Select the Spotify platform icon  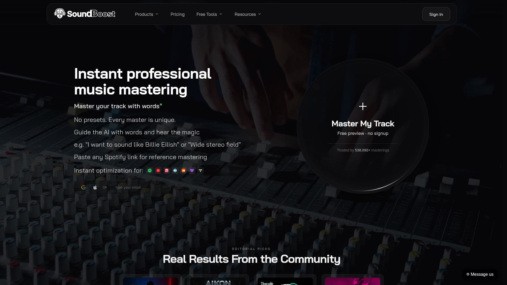150,170
